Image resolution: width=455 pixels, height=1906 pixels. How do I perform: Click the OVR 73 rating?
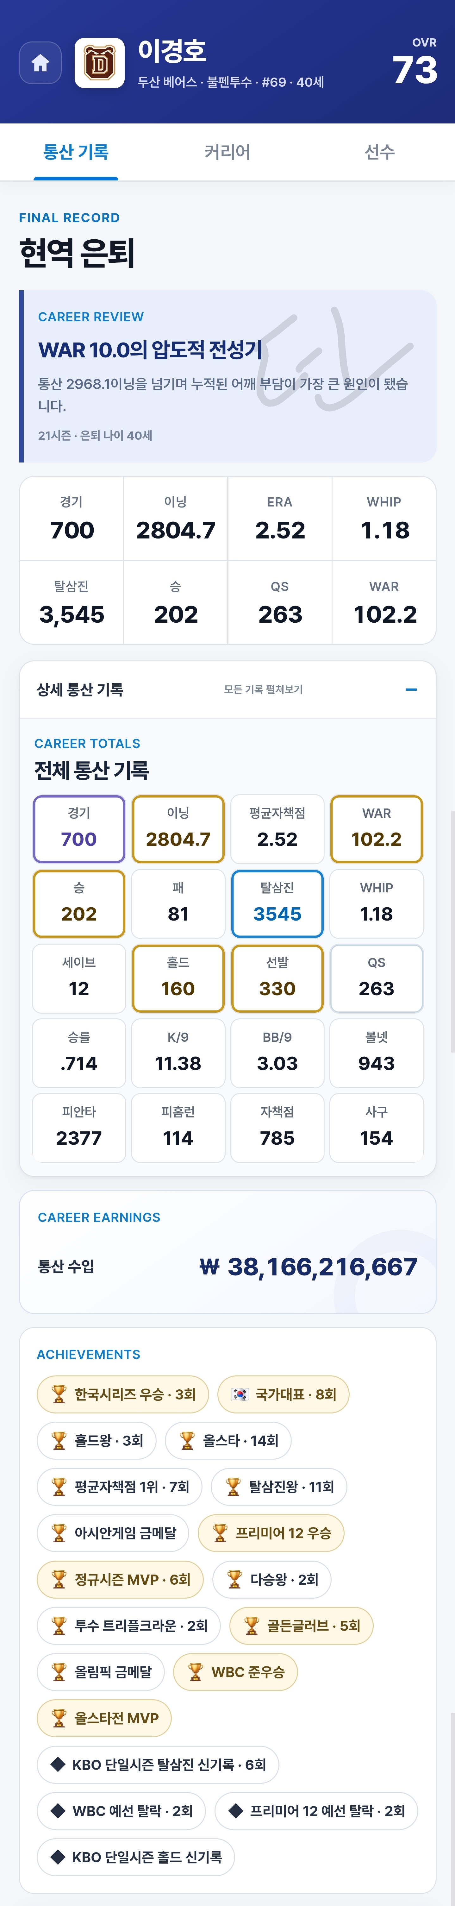(415, 63)
